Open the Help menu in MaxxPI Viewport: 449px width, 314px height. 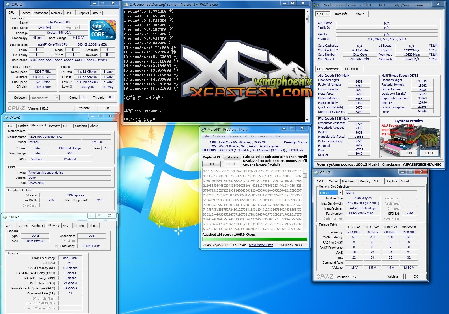click(280, 136)
